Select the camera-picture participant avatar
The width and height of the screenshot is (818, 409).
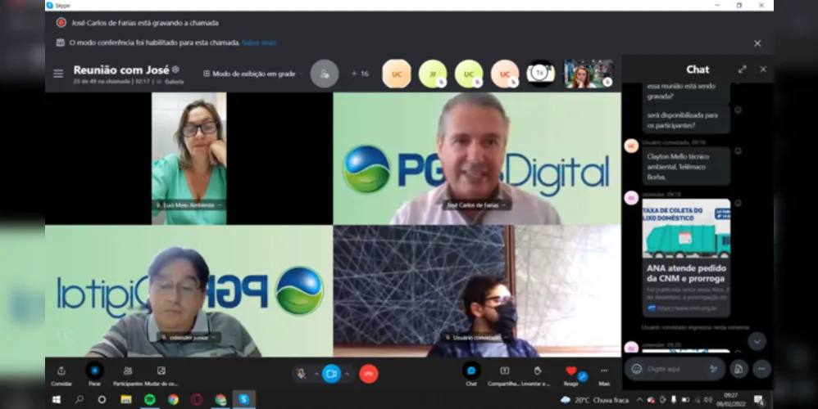540,74
